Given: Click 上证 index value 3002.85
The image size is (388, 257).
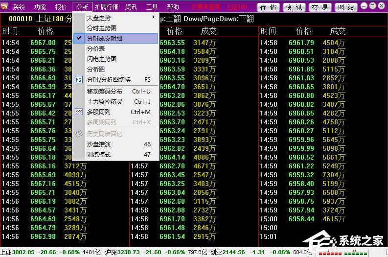Looking at the screenshot, I should point(23,252).
